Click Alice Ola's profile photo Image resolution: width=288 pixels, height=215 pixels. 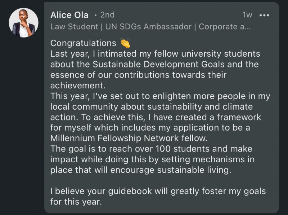(x=24, y=23)
